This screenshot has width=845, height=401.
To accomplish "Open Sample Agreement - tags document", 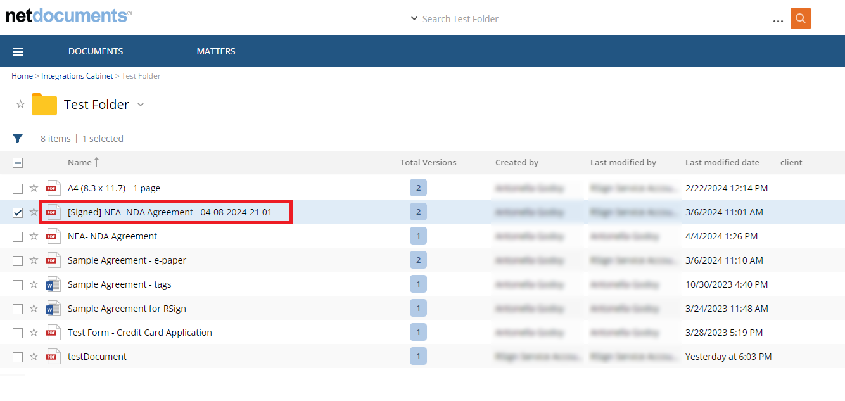I will click(x=120, y=284).
